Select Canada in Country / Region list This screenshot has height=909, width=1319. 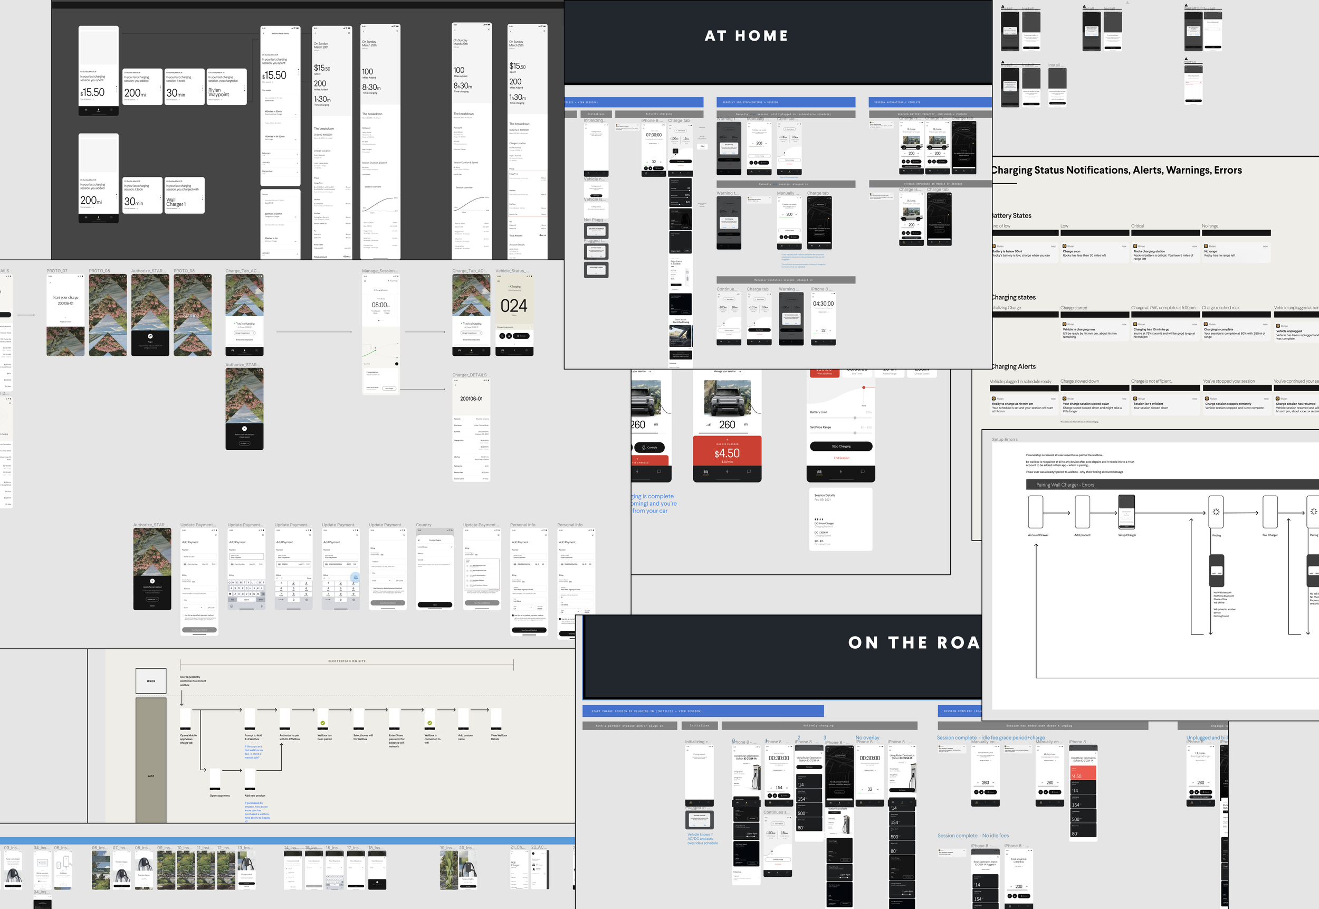421,560
